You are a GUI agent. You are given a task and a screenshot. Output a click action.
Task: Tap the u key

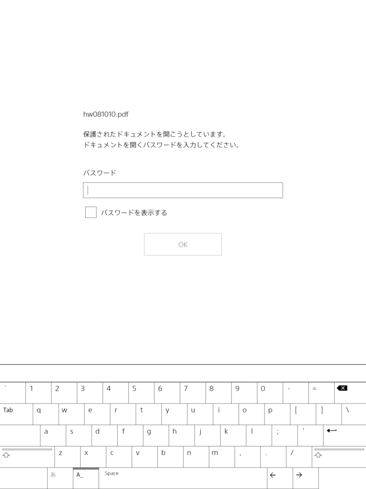pos(201,414)
